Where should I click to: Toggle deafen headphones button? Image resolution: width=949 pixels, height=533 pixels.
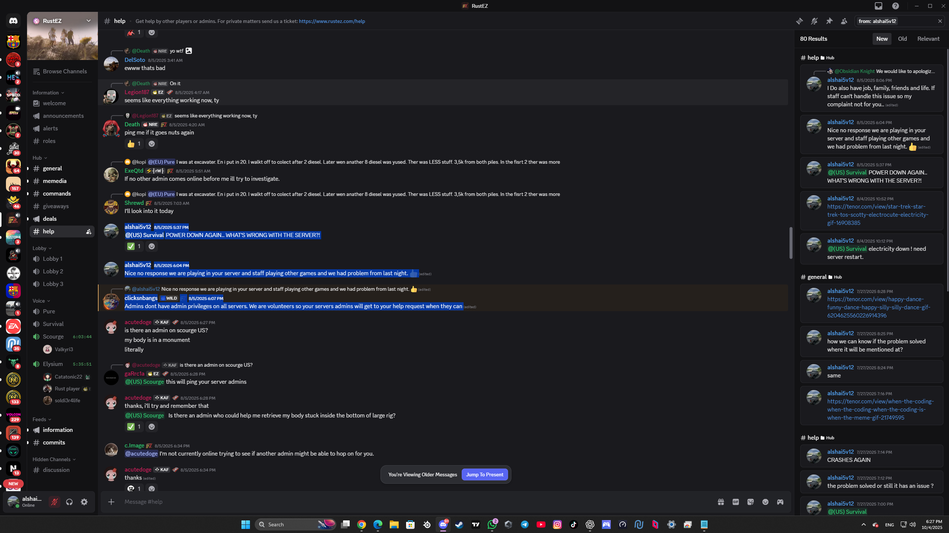(69, 502)
